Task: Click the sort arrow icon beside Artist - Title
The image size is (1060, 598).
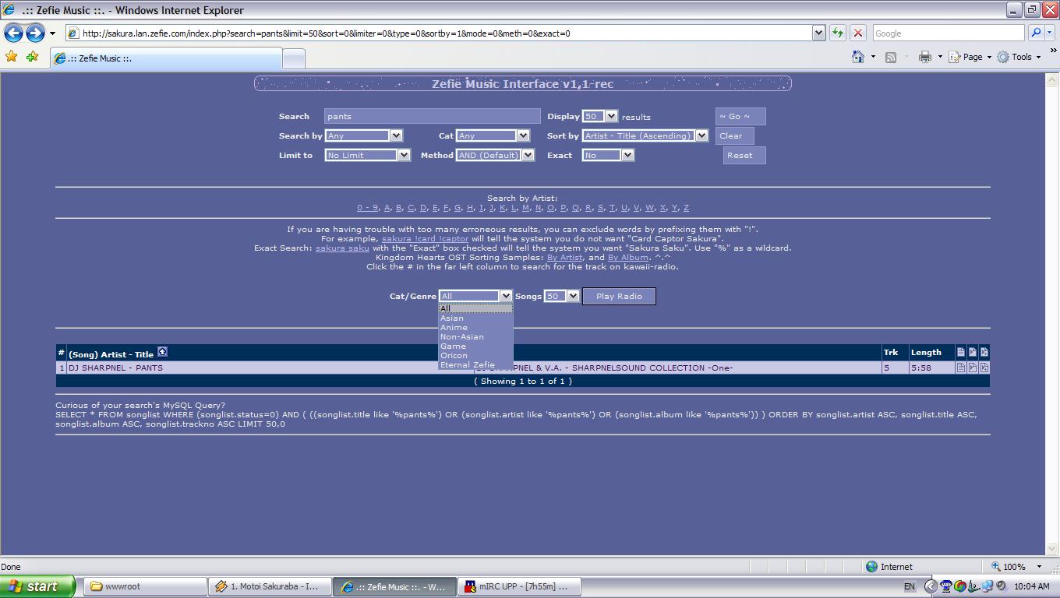Action: pos(162,353)
